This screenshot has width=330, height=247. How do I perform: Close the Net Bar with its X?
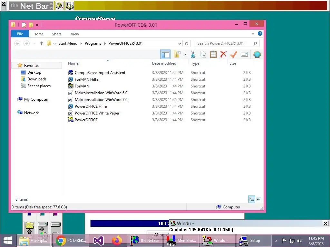click(x=4, y=3)
